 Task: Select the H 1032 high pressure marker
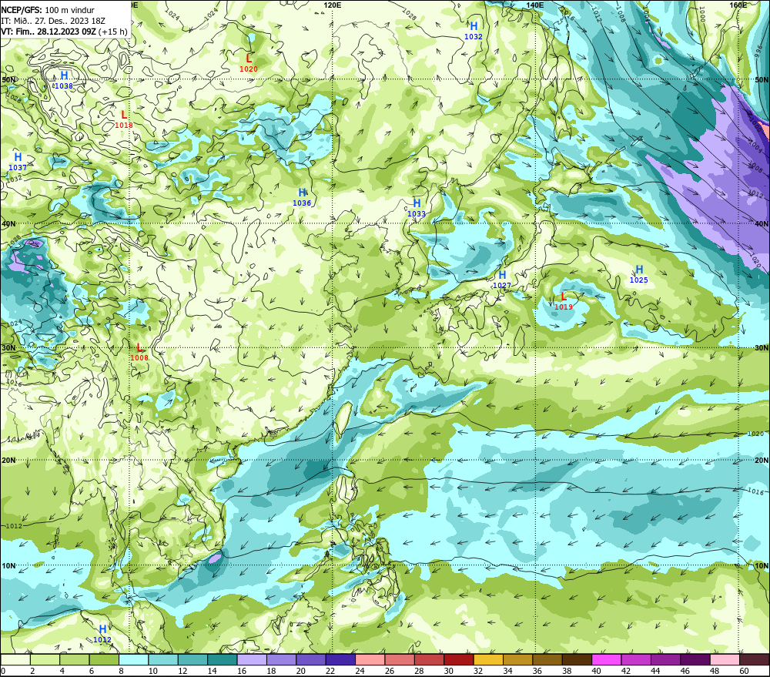474,31
